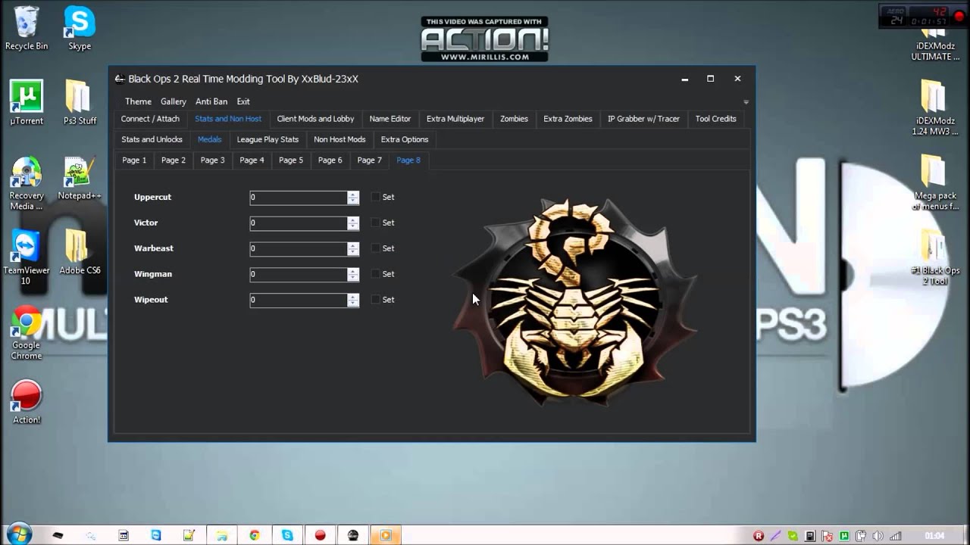Image resolution: width=970 pixels, height=545 pixels.
Task: Open #1 Black Ops 2 Tool folder
Action: point(935,257)
